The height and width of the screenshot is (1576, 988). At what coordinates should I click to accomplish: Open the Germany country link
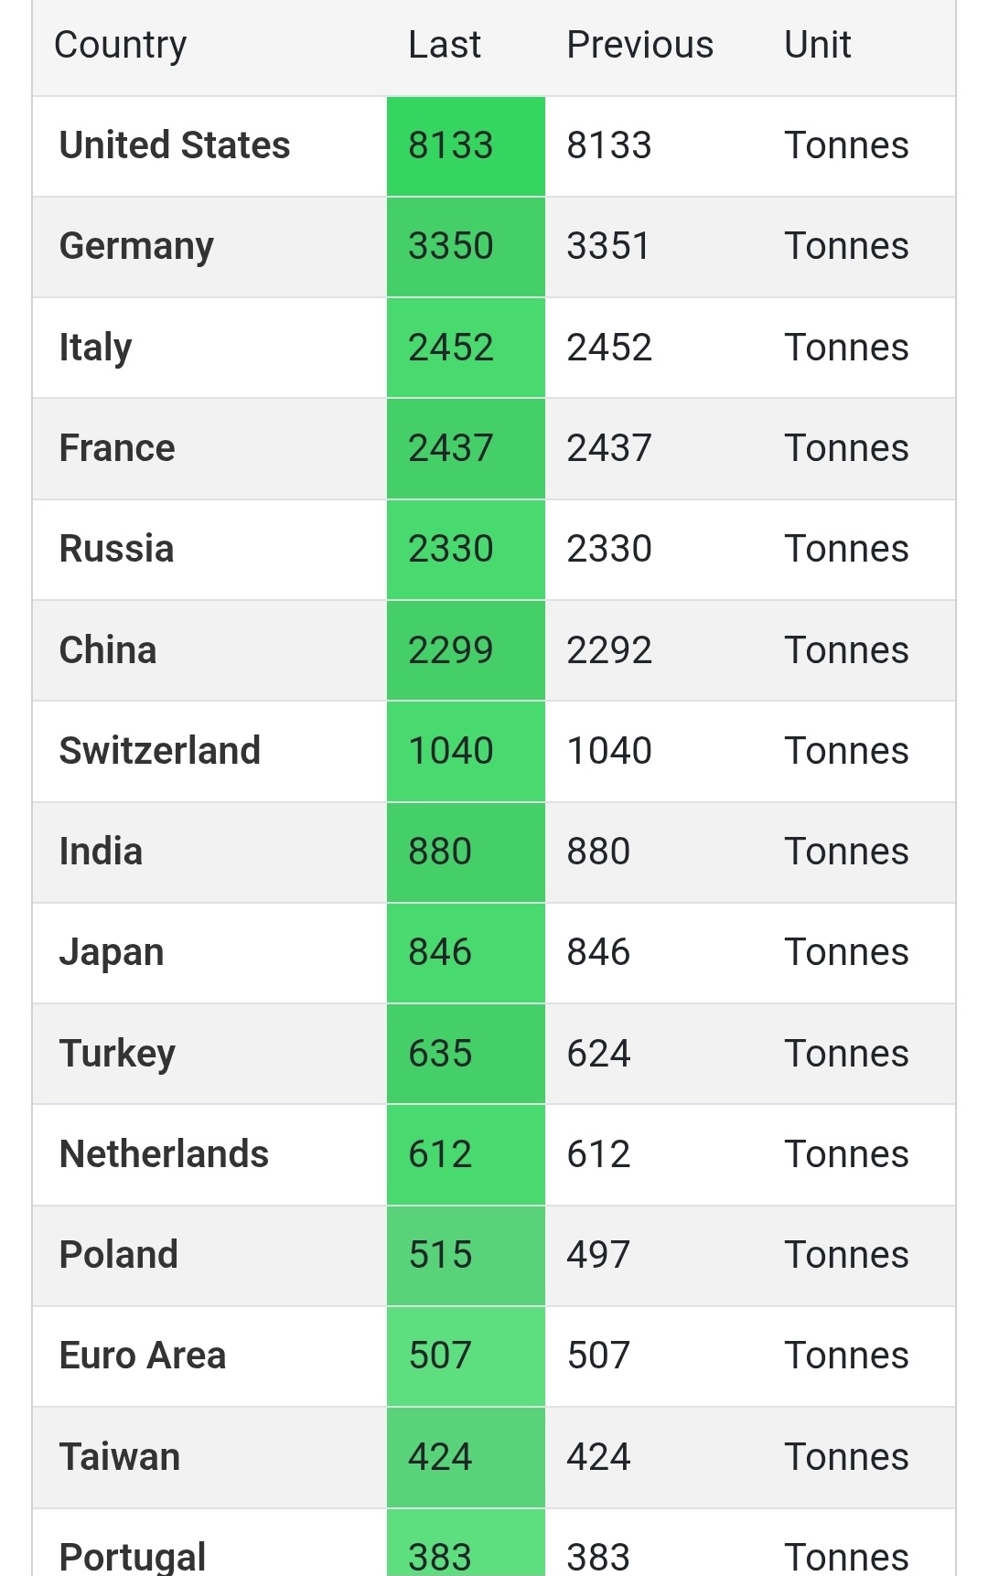point(136,247)
